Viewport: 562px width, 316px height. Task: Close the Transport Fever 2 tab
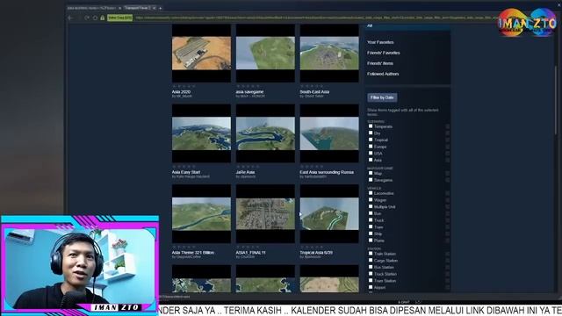click(155, 8)
